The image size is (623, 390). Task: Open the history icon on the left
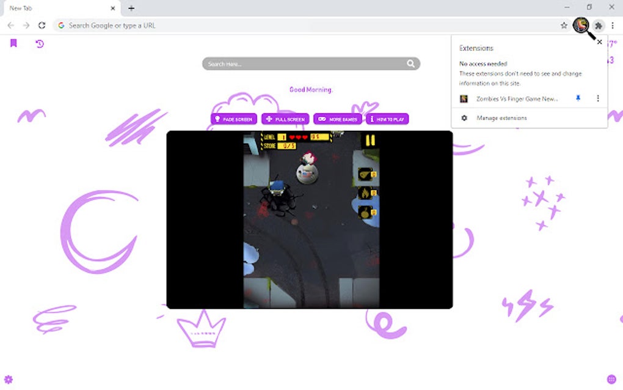click(x=39, y=43)
